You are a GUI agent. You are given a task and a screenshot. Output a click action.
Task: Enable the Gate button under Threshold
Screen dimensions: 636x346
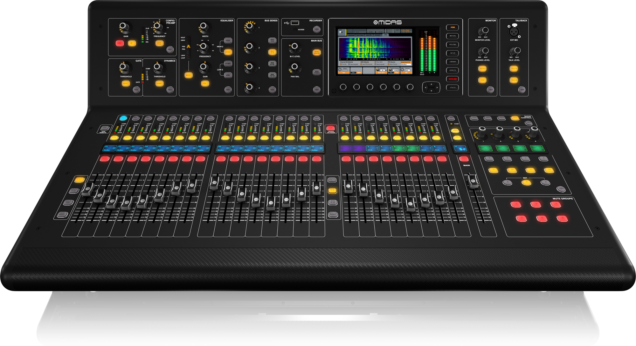click(x=126, y=83)
